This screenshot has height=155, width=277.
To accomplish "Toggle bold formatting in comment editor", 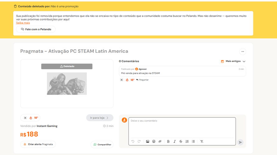I will click(168, 141).
